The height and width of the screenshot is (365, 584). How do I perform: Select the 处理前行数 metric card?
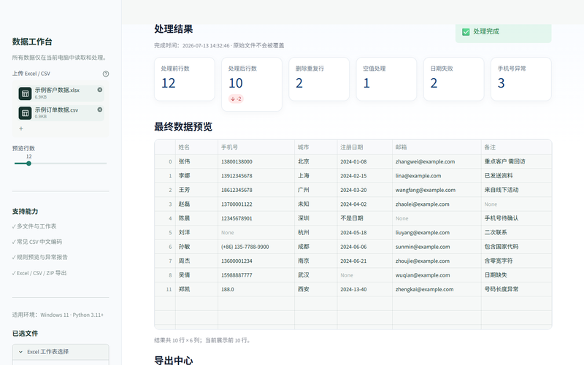(x=185, y=79)
